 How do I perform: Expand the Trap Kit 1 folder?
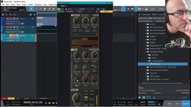pyautogui.click(x=146, y=73)
